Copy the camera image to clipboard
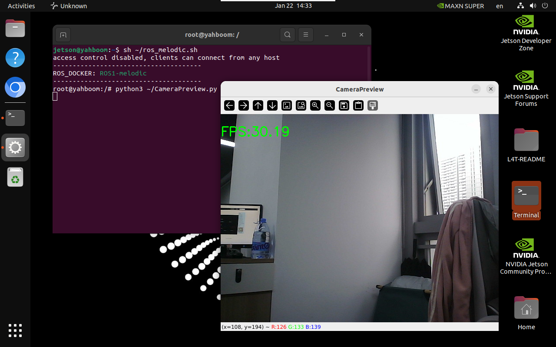This screenshot has width=556, height=347. click(x=358, y=105)
